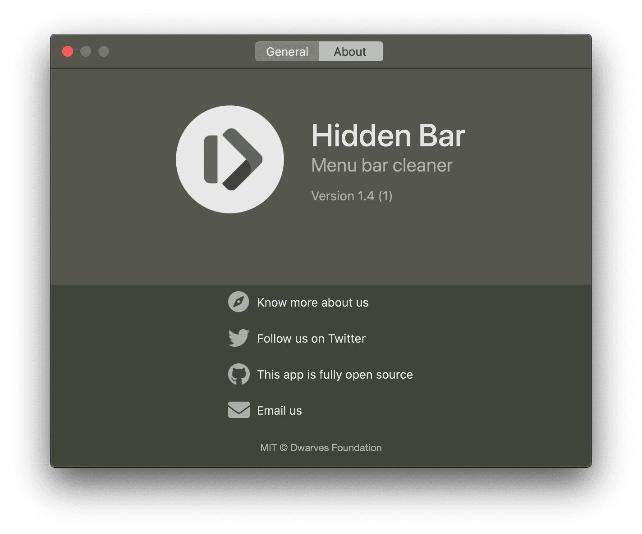Click the envelope email icon

point(238,410)
